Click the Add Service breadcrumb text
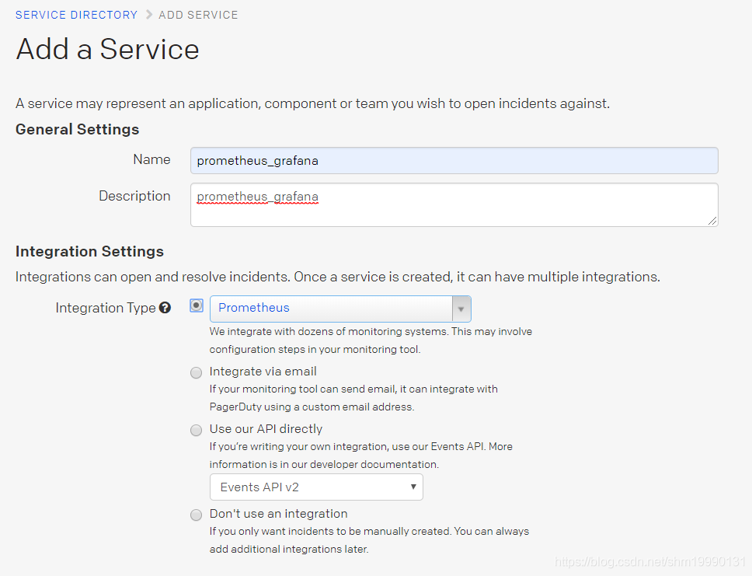752x576 pixels. click(x=198, y=15)
